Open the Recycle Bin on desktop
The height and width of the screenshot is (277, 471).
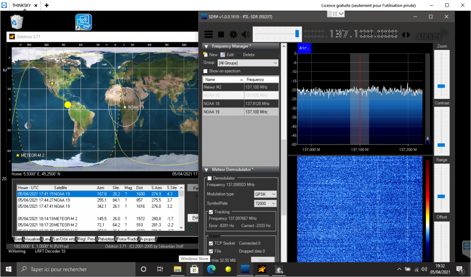tap(16, 22)
